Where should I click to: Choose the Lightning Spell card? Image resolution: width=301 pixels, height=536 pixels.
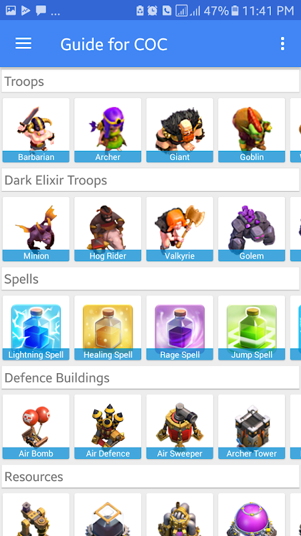coord(36,328)
